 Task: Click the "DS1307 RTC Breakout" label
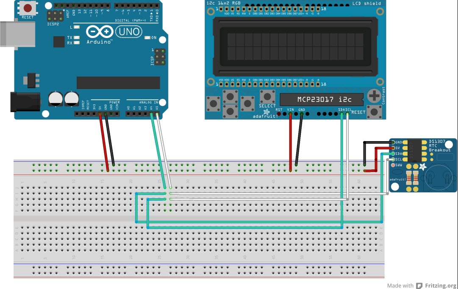click(x=440, y=146)
